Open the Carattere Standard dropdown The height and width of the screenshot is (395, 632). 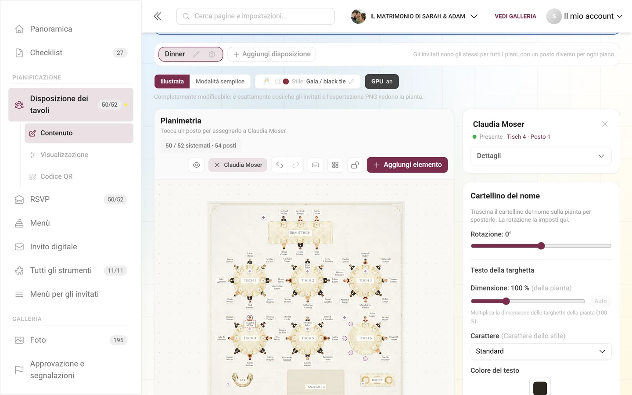point(541,352)
